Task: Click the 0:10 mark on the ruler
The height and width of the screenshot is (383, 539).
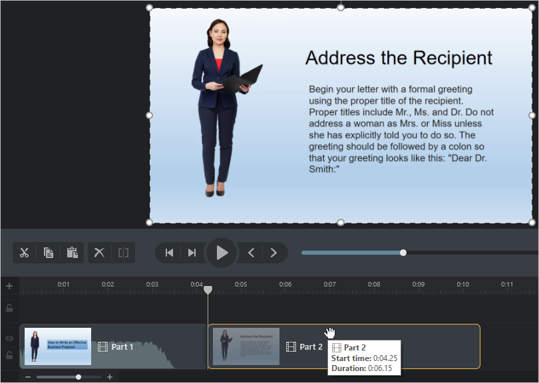Action: tap(462, 285)
